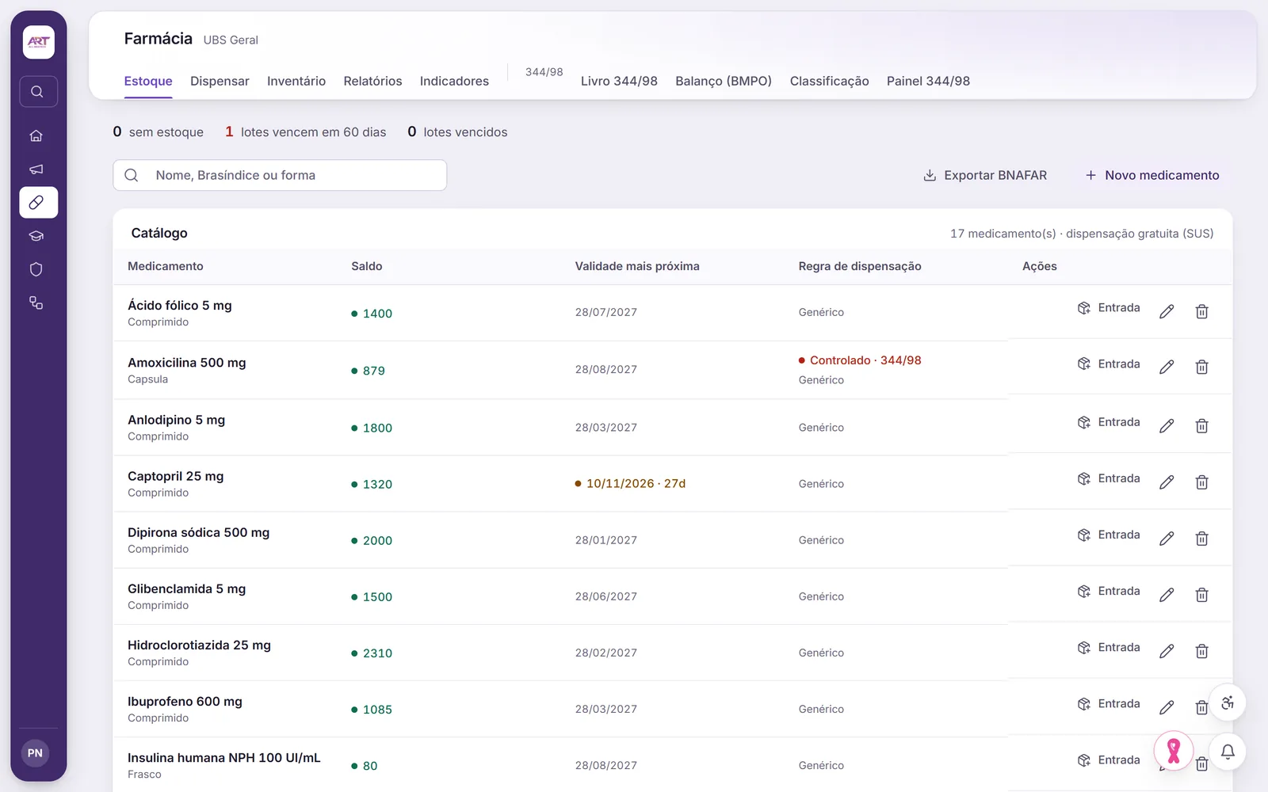Go to home icon in sidebar

pos(36,135)
